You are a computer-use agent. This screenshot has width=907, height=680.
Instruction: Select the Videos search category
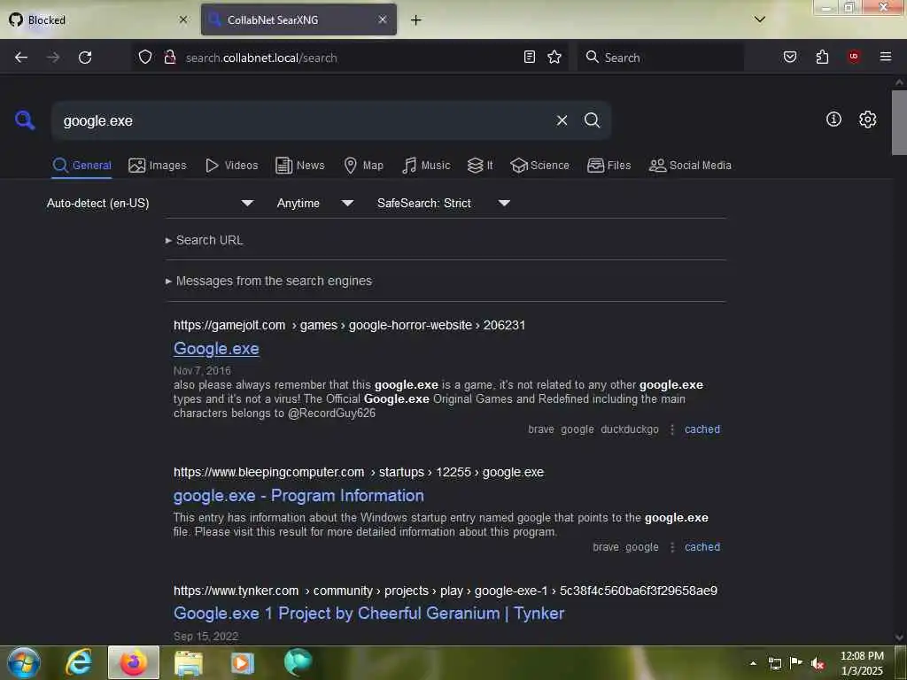[x=231, y=166]
